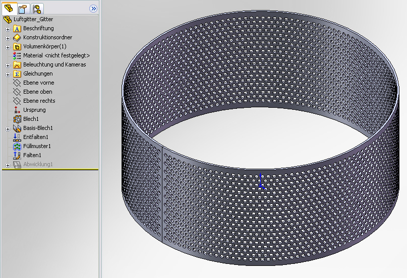This screenshot has height=278, width=407.
Task: Select the Beleuchtung und Kameras label
Action: pos(54,64)
